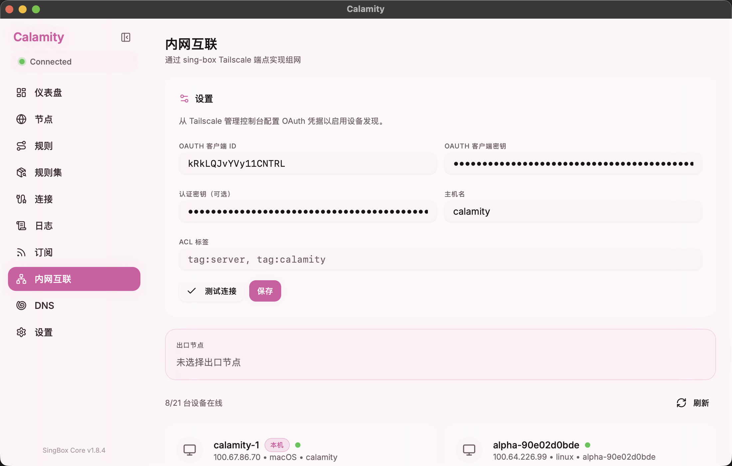Click the 本机 badge on calamity-1
The height and width of the screenshot is (466, 732).
(277, 444)
